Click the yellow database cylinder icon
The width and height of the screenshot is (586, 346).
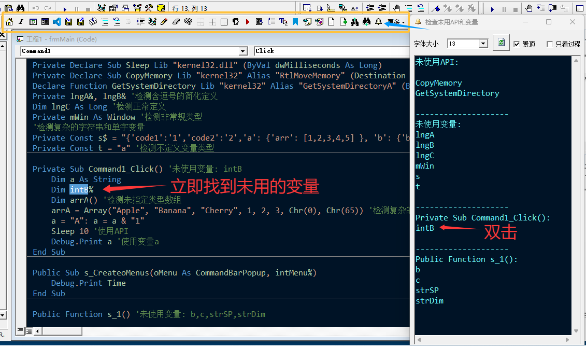click(x=161, y=8)
